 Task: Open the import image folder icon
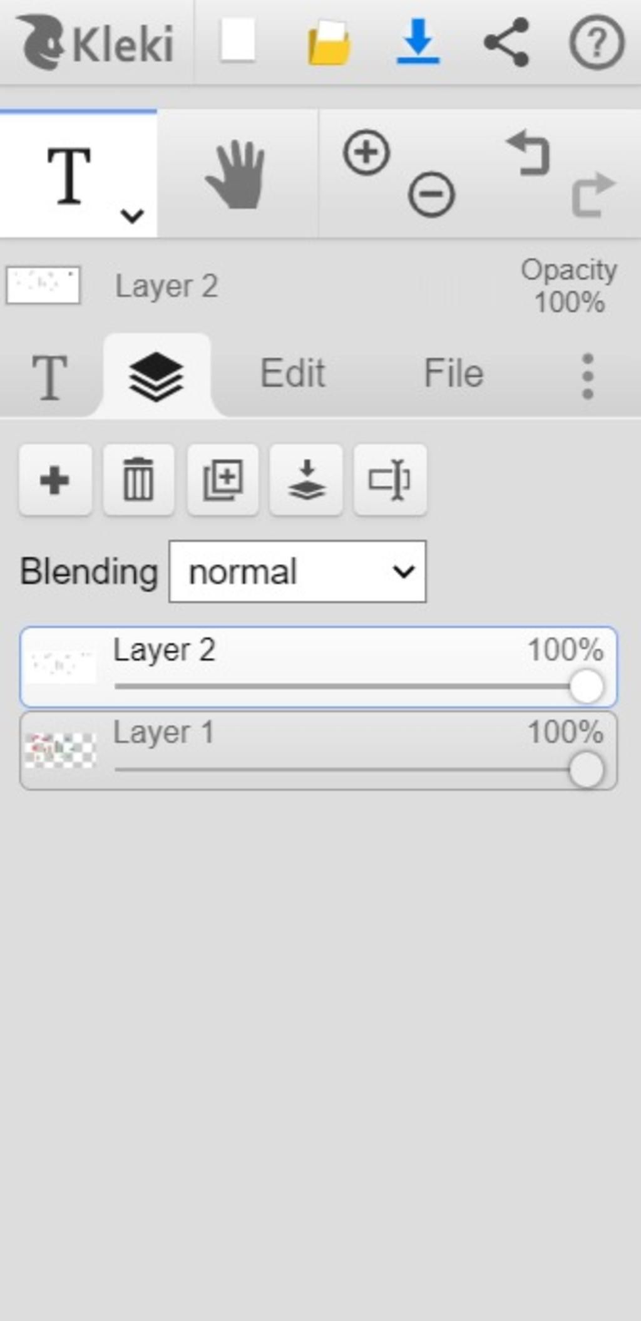pyautogui.click(x=328, y=43)
